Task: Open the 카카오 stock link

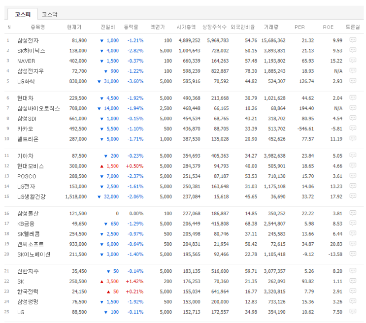Action: [x=25, y=129]
